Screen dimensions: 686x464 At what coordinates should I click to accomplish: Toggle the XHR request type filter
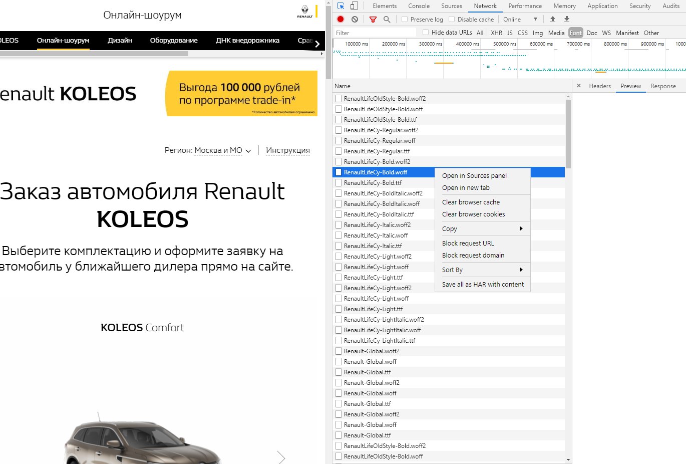coord(496,33)
